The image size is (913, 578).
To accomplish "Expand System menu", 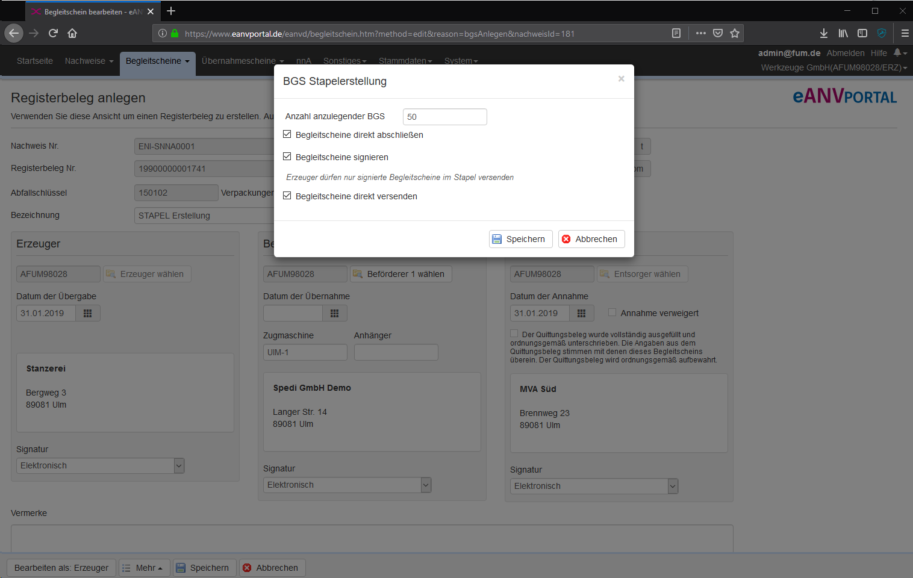I will 461,61.
